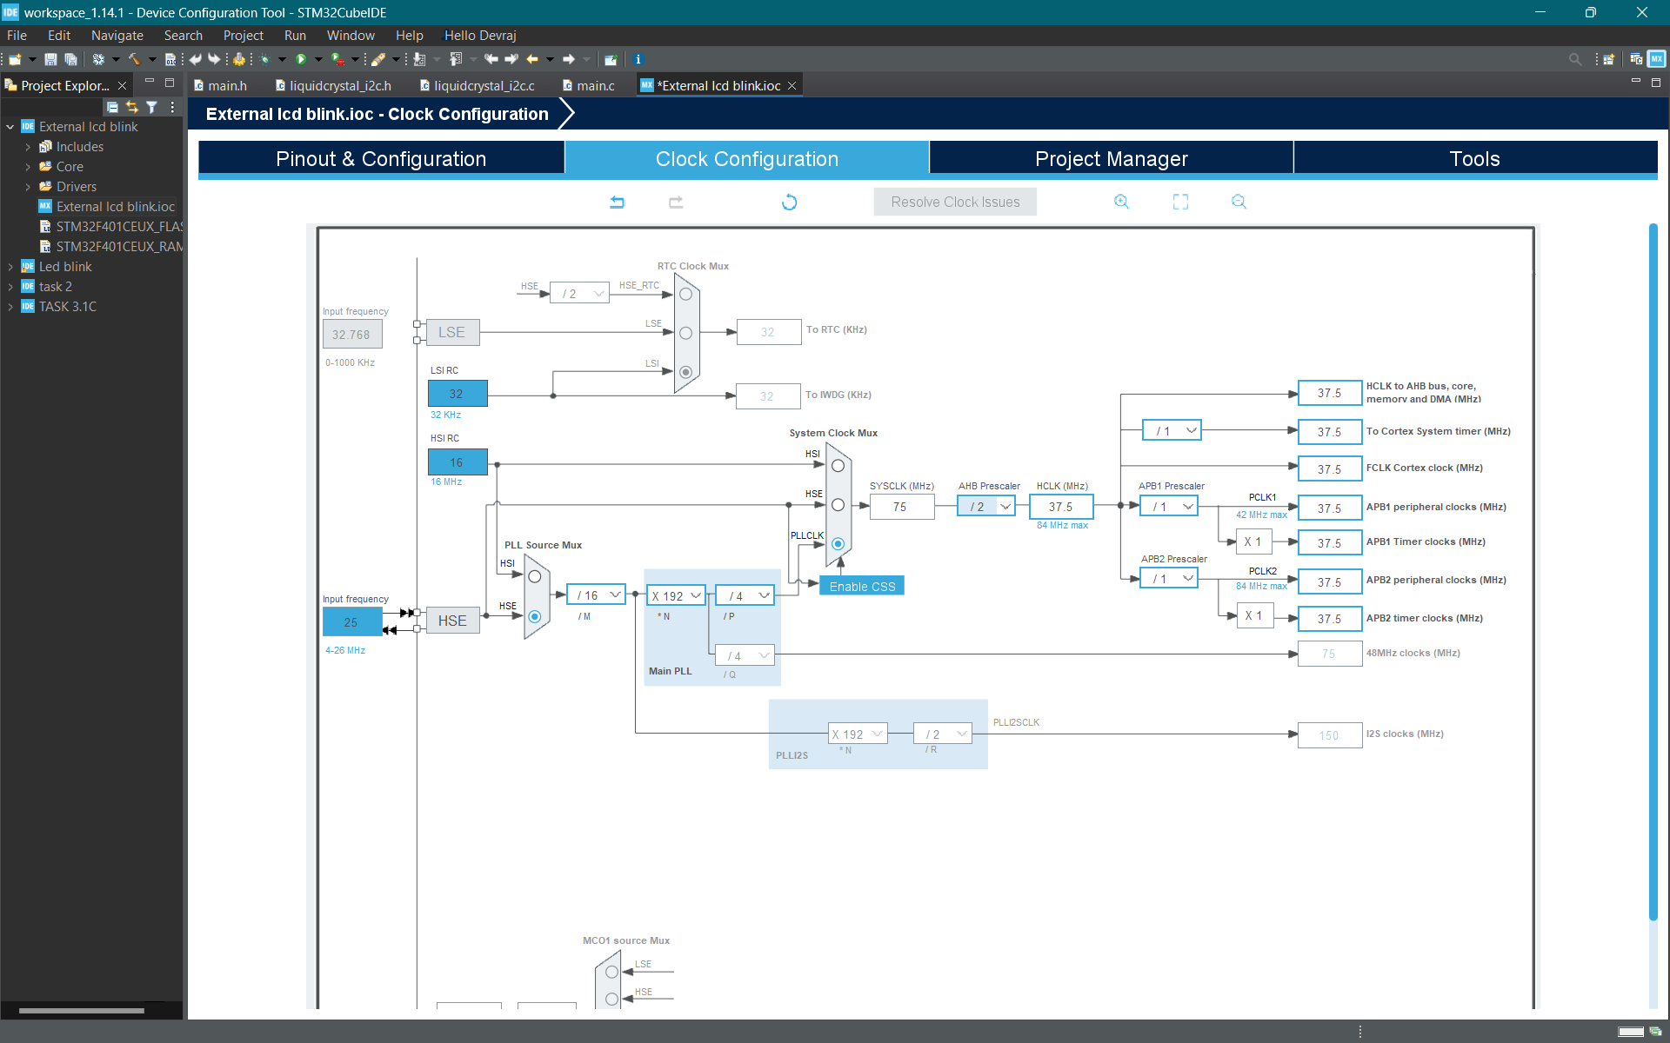Screen dimensions: 1670x1043
Task: Click the HSE input frequency field 25
Action: pos(351,622)
